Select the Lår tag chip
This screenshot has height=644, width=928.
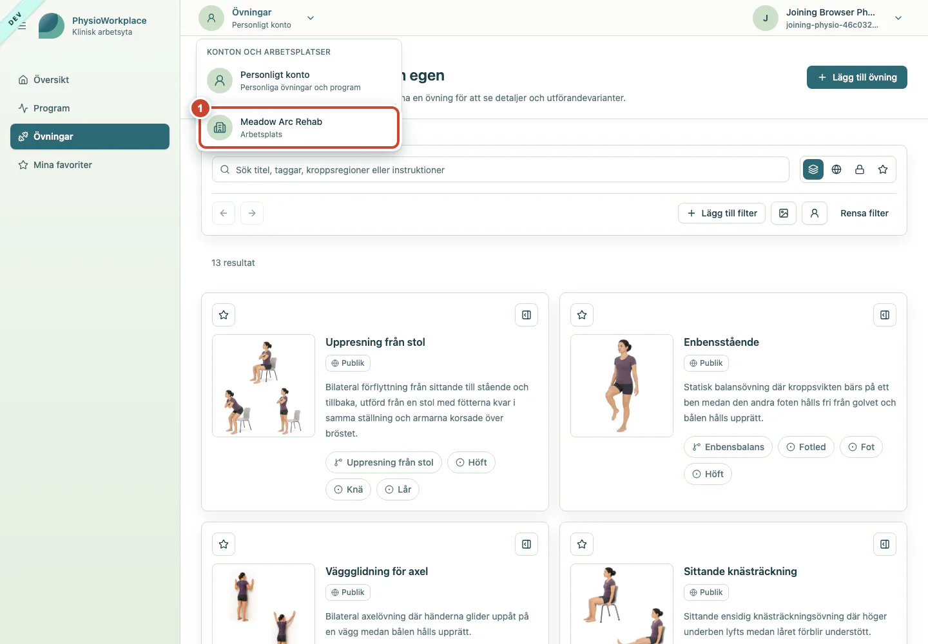[x=398, y=489]
